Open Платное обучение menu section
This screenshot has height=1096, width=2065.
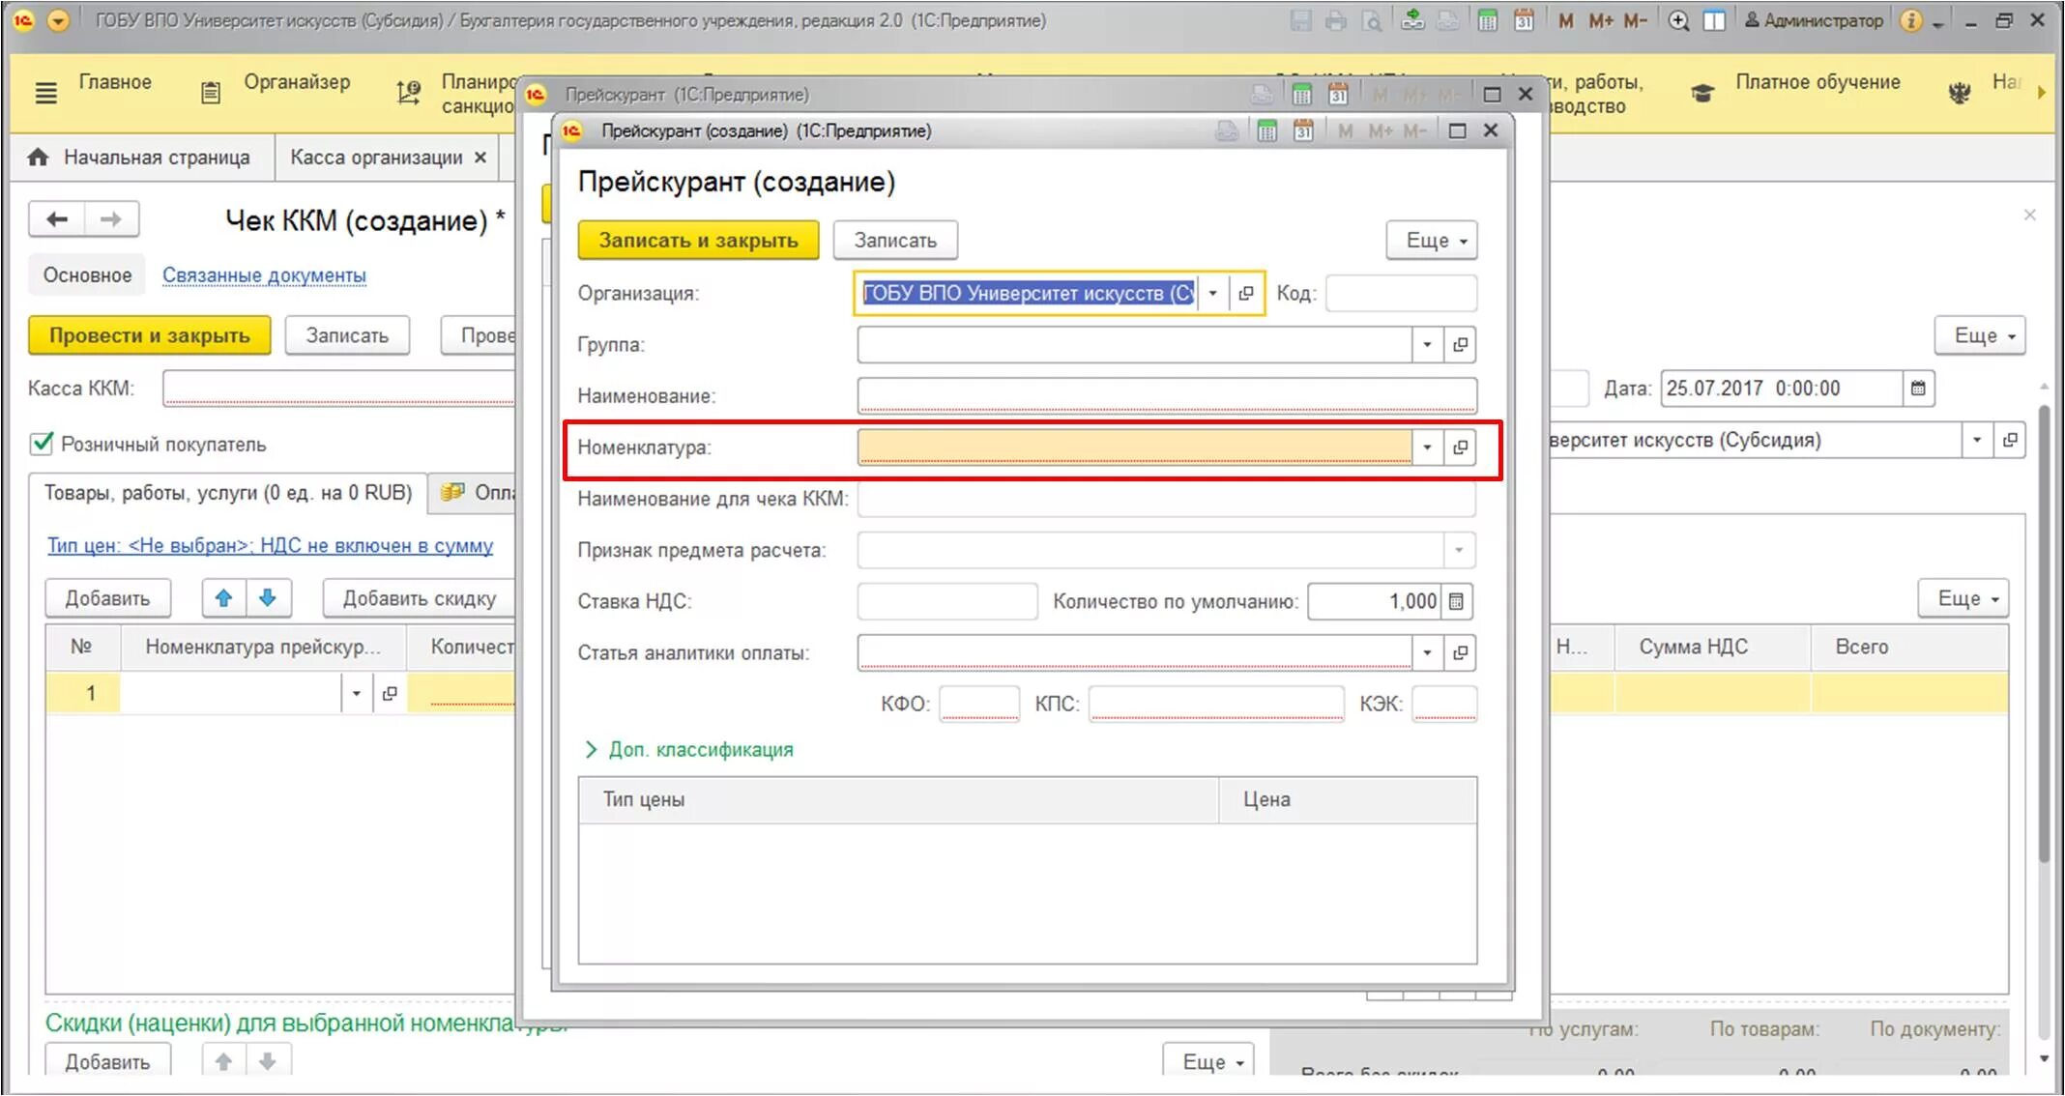pos(1817,82)
